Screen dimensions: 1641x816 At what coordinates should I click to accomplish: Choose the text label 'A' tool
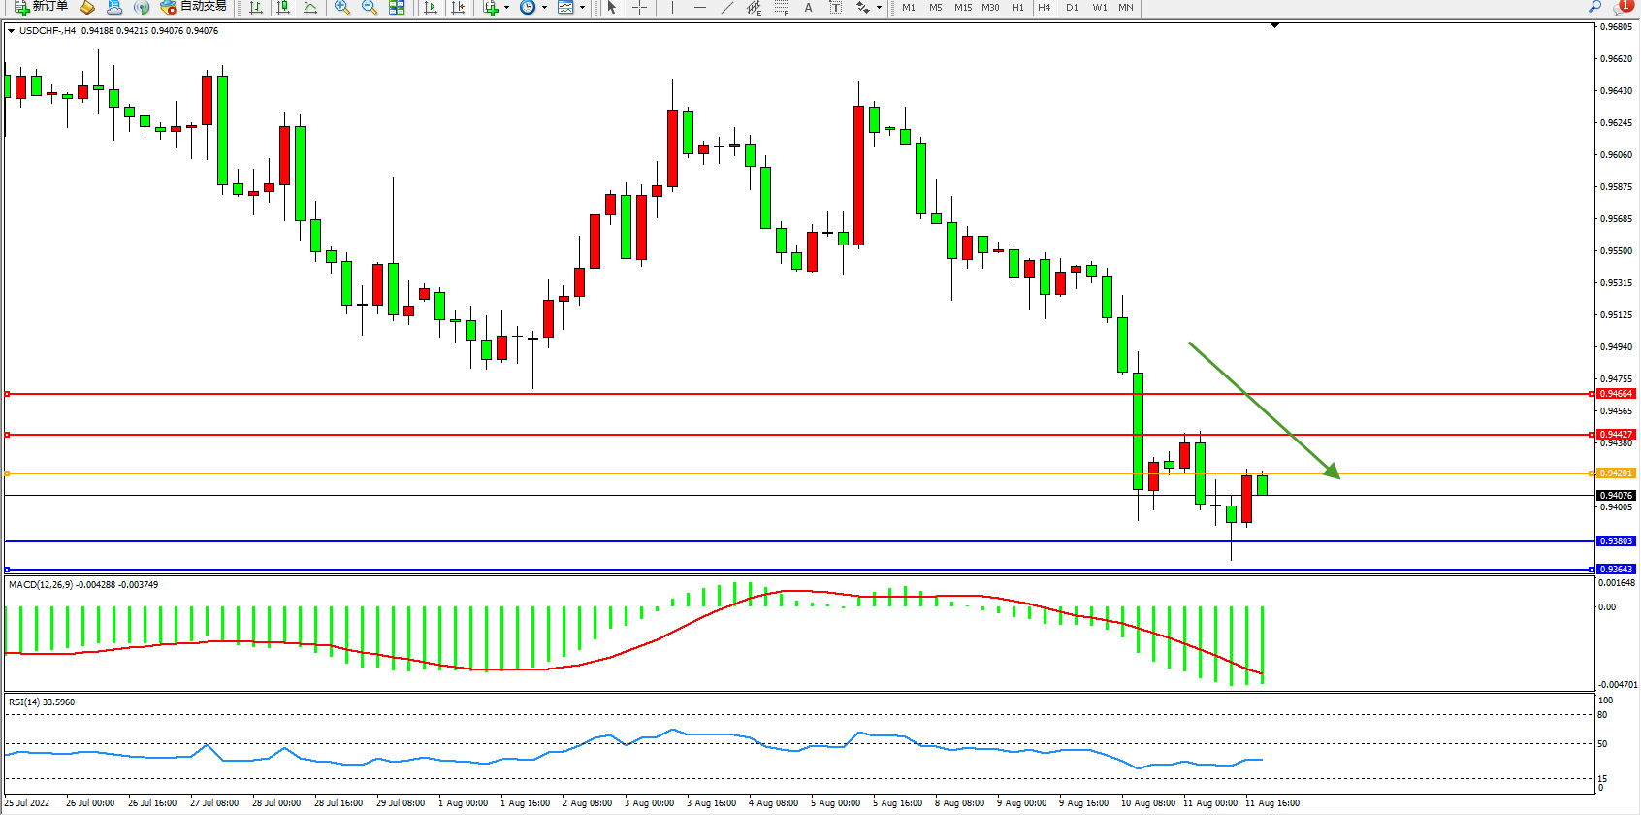808,7
